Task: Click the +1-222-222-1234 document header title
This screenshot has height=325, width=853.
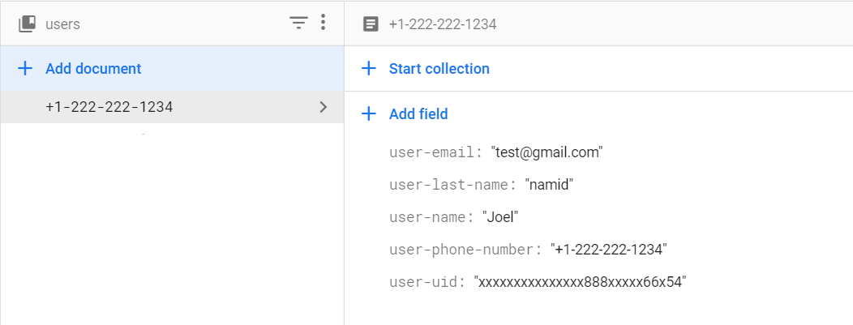Action: (442, 24)
